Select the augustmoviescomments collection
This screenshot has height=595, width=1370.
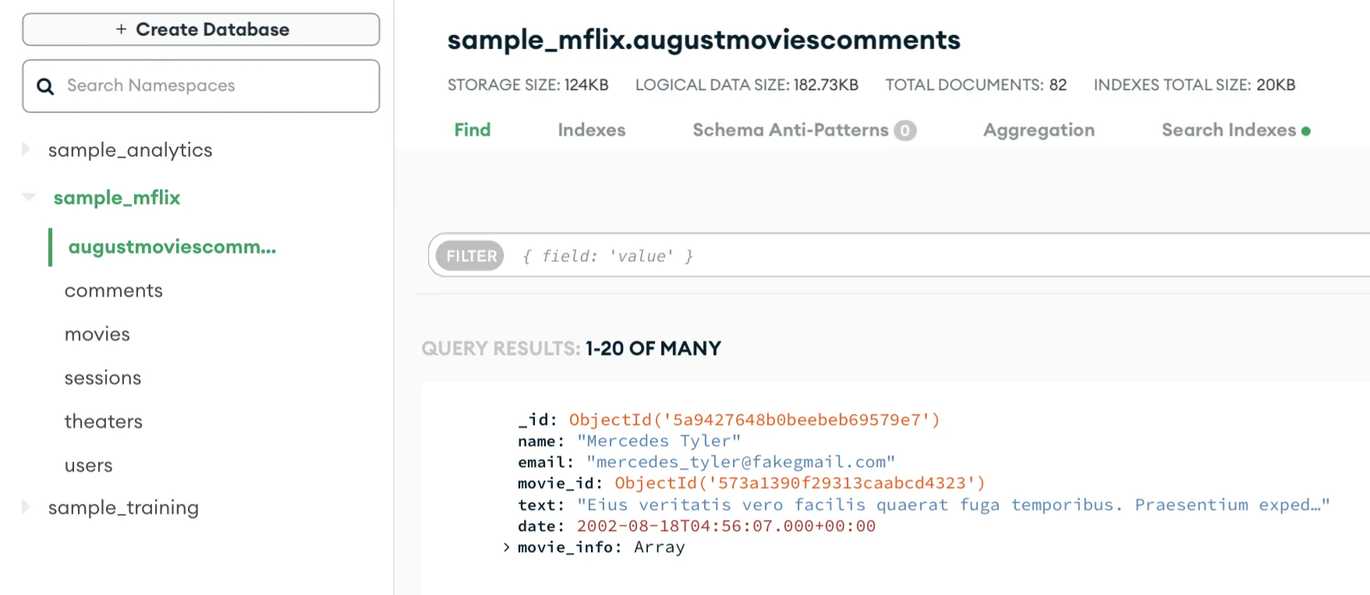[172, 247]
